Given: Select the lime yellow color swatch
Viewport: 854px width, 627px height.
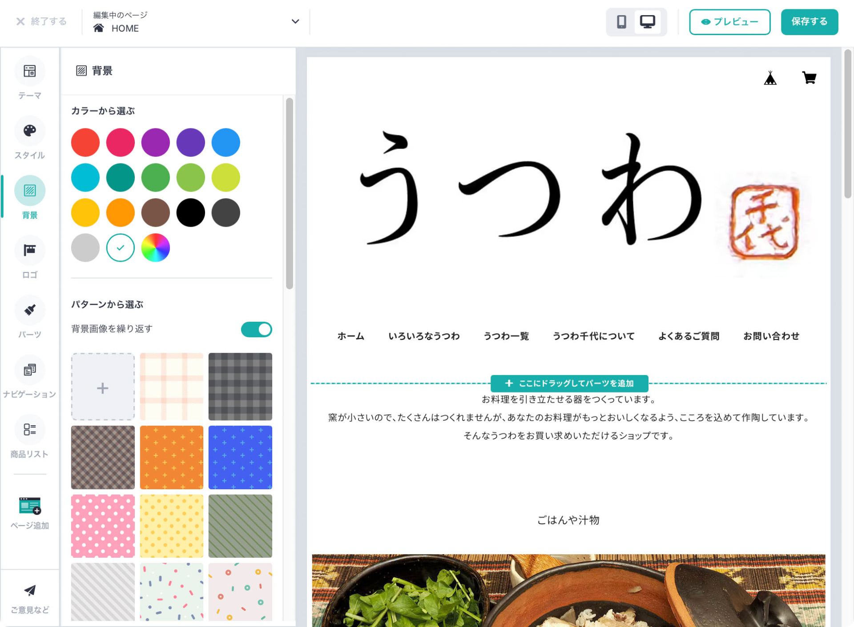Looking at the screenshot, I should (x=226, y=178).
